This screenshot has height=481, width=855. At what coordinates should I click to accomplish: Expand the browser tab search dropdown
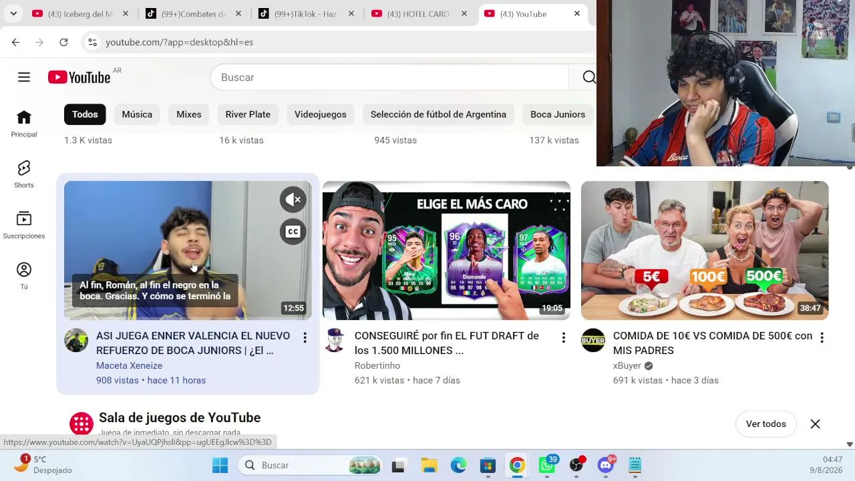point(13,13)
